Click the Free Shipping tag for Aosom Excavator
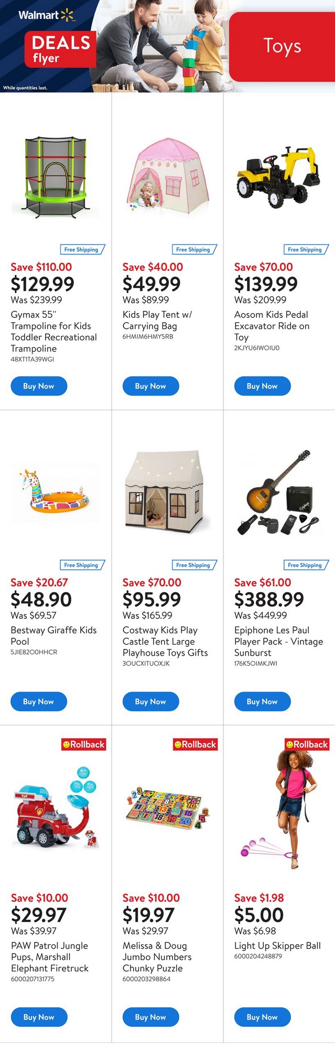Screen dimensions: 335x1049 point(306,250)
